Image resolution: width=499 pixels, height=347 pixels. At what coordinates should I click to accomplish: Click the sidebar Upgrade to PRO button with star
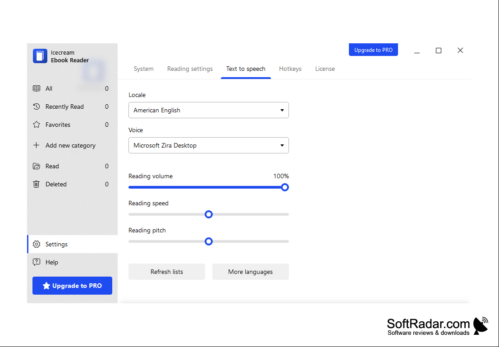(72, 286)
